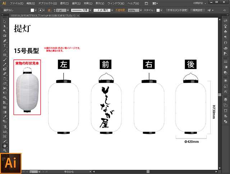
Task: Open the Transparency panel icon
Action: click(x=225, y=72)
